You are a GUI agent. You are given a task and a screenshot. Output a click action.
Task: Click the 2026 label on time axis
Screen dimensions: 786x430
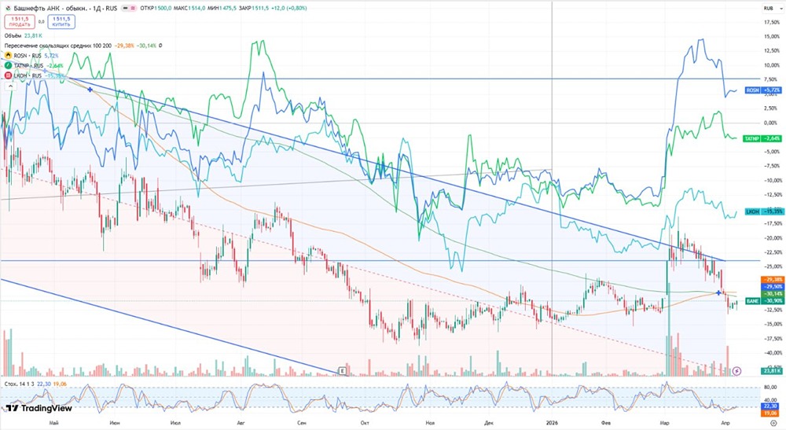pos(552,423)
